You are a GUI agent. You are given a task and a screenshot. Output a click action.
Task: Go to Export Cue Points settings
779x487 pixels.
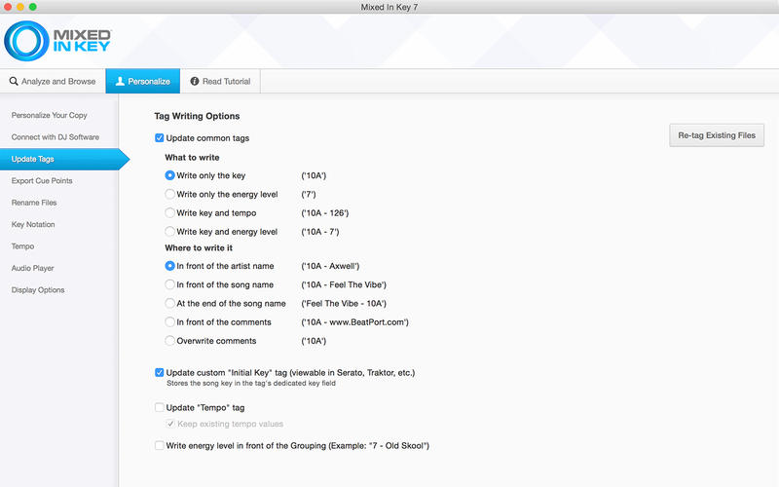pyautogui.click(x=42, y=181)
